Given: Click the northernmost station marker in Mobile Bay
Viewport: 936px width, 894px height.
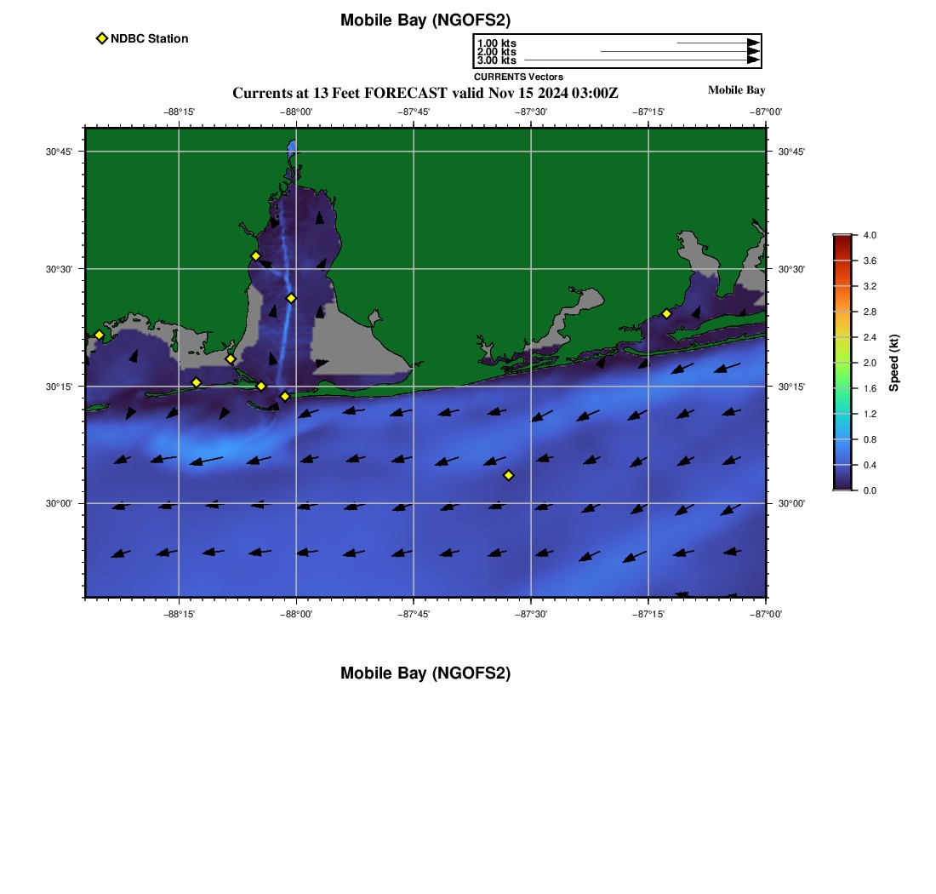Looking at the screenshot, I should (x=255, y=256).
